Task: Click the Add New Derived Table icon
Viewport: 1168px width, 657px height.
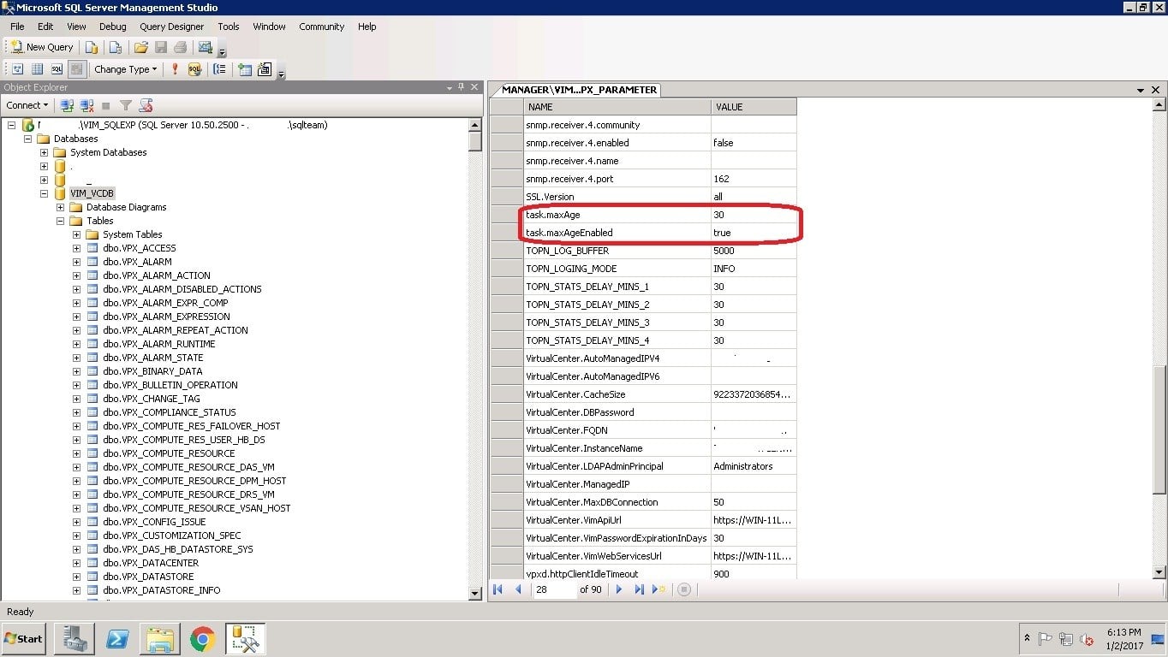Action: [x=265, y=69]
